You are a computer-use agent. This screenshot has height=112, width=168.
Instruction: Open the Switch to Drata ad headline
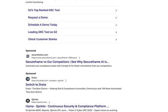(x=36, y=85)
